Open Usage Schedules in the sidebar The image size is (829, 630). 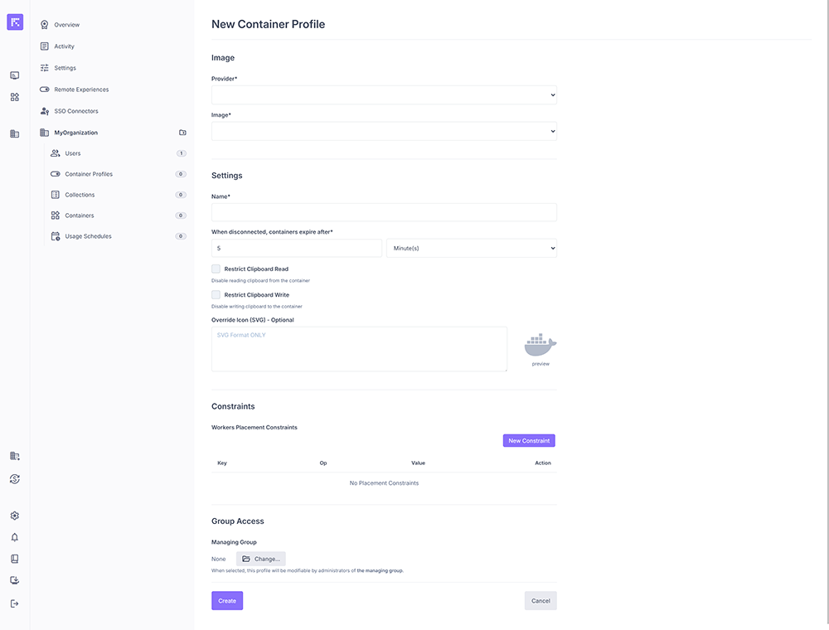[88, 236]
